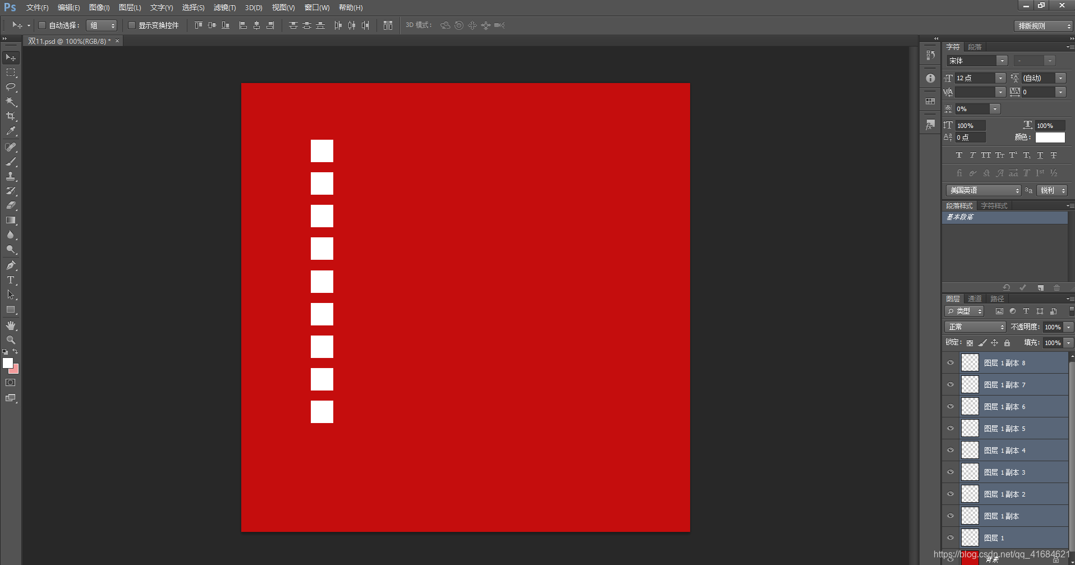Apply Faux Bold text style button
The image size is (1075, 565).
click(x=959, y=155)
